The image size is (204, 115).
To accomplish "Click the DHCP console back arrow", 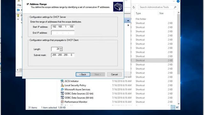I will (18, 10).
